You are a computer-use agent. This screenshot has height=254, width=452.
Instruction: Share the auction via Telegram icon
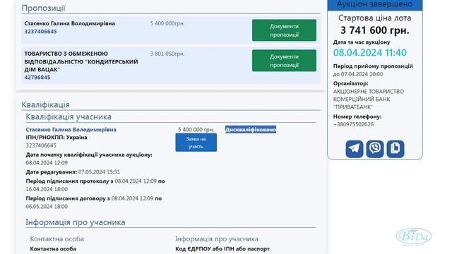tap(355, 149)
